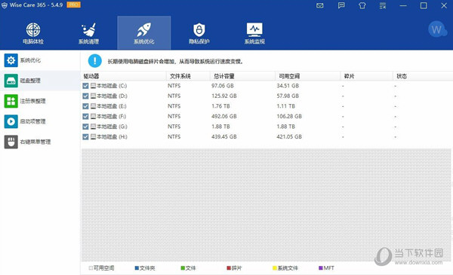Click the gray disk cluster map area

click(266, 205)
